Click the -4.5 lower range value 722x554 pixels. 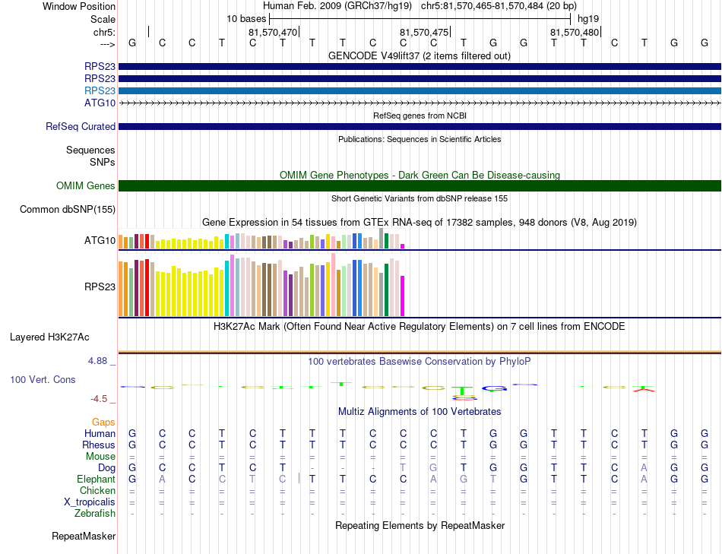(x=99, y=399)
